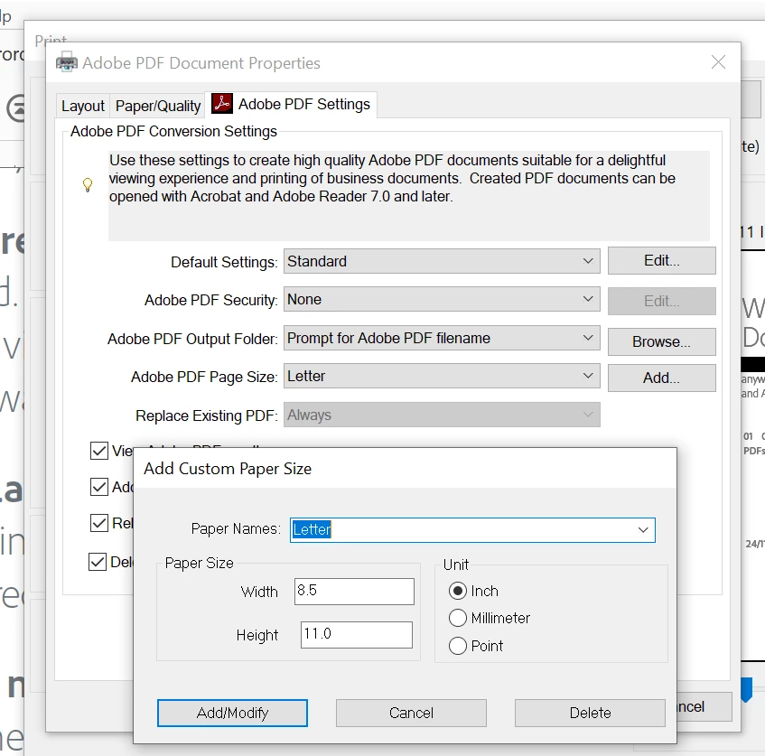Open the Adobe PDF Security dropdown
Screen dimensions: 765x756
coord(442,299)
